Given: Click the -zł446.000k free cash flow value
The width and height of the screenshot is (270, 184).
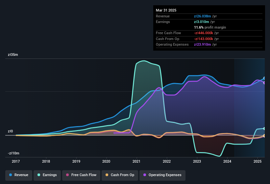Looking at the screenshot, I should [204, 33].
